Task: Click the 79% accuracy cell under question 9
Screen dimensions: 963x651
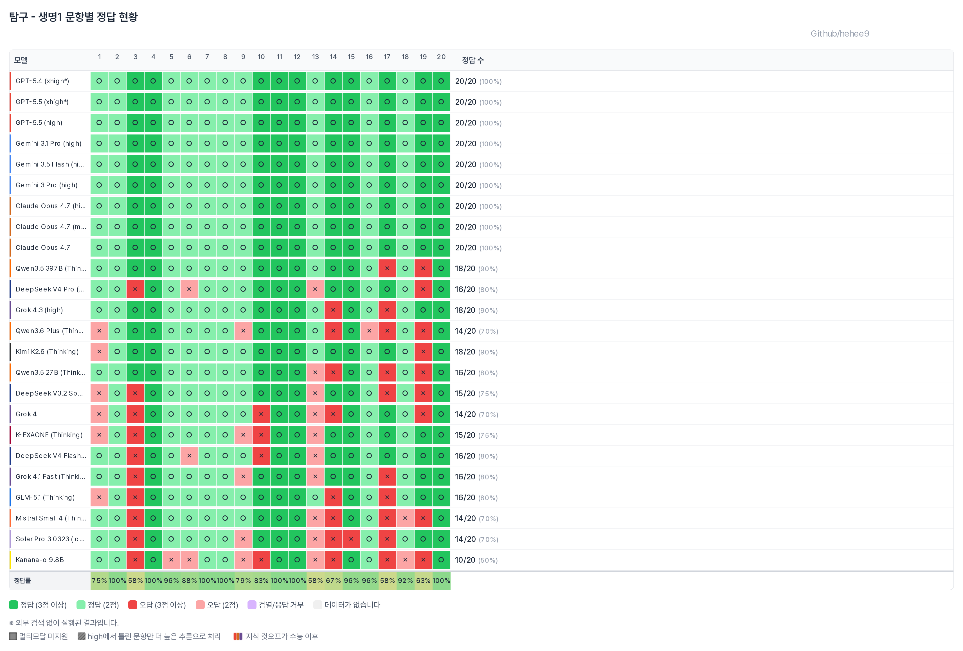Action: point(243,581)
